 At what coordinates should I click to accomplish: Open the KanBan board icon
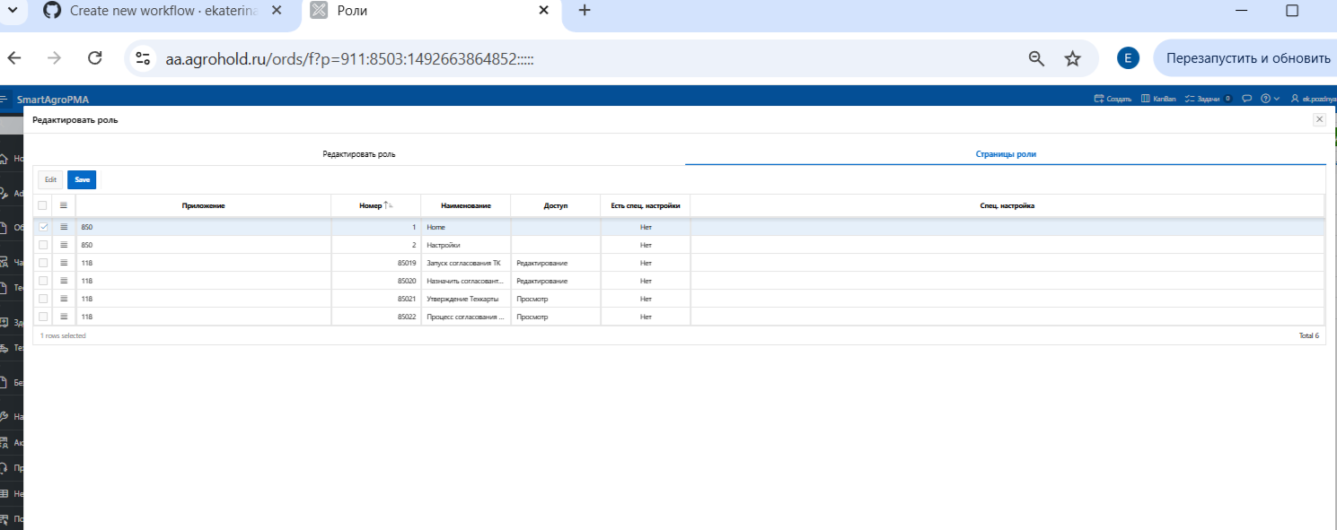[x=1145, y=99]
